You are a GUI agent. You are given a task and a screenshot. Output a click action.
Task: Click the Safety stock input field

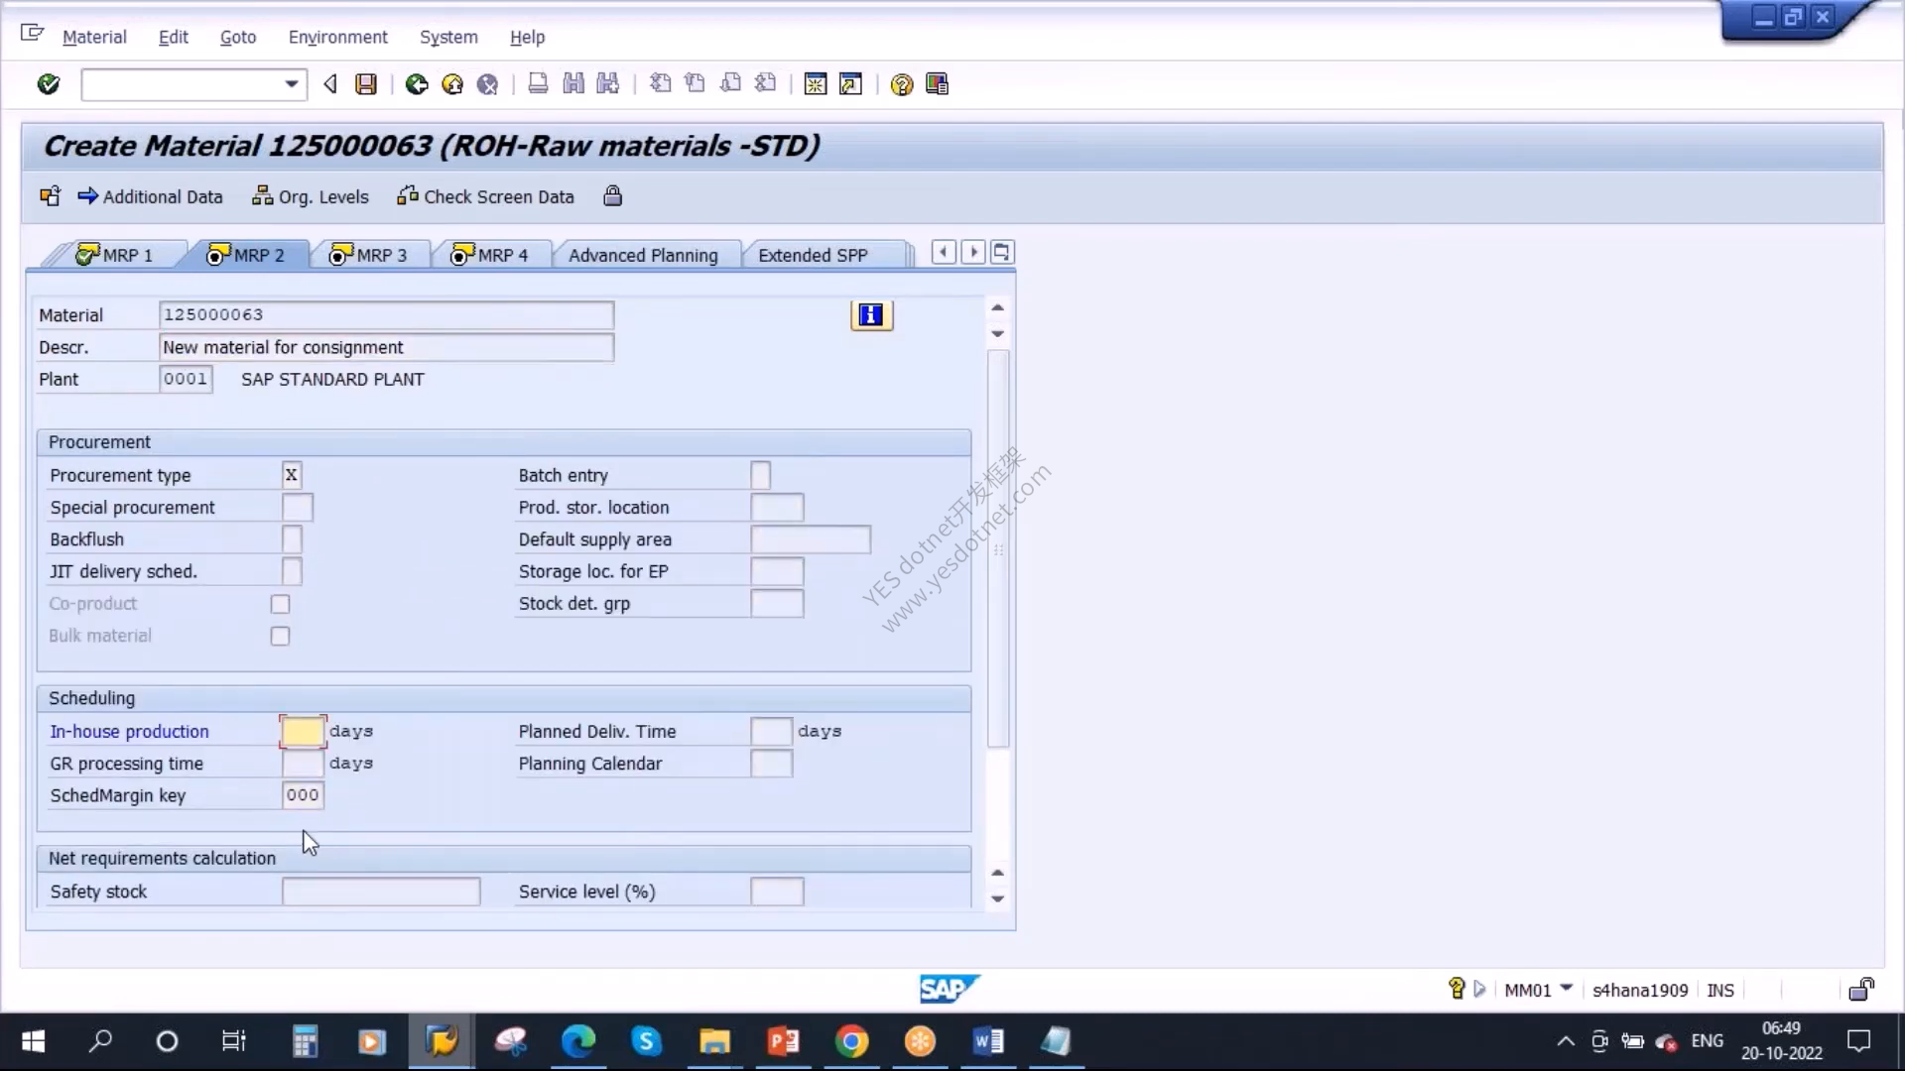[381, 892]
